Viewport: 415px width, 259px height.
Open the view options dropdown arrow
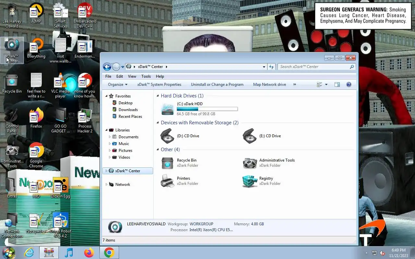326,84
